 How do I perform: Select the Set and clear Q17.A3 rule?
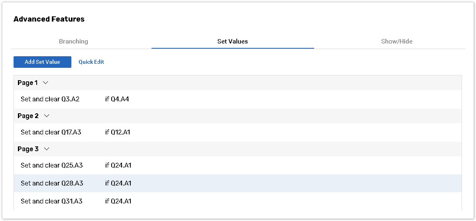click(x=51, y=132)
